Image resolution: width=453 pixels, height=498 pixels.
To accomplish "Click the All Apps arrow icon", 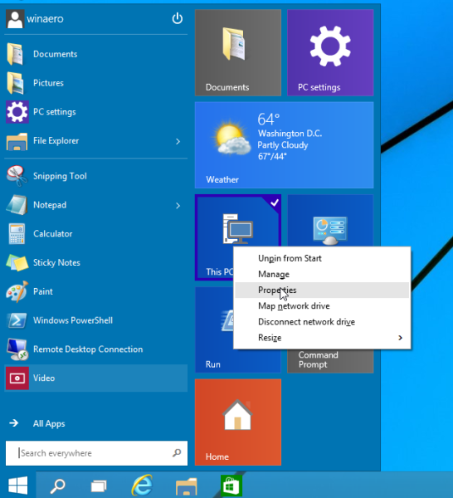I will (13, 423).
